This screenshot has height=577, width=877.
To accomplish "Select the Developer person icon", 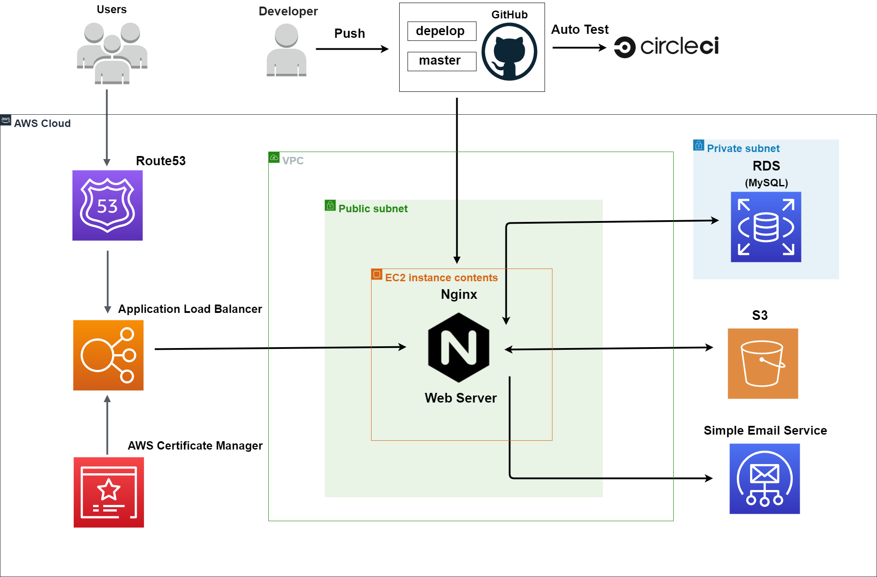I will (286, 51).
